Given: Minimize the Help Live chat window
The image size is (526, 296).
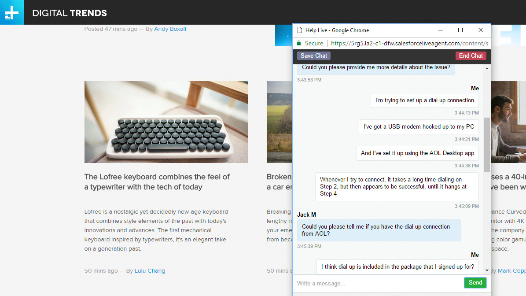Looking at the screenshot, I should tap(441, 30).
